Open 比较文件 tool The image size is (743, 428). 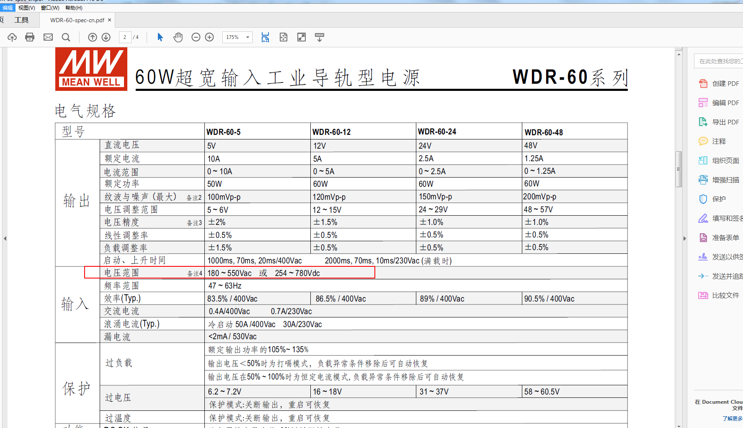(719, 295)
